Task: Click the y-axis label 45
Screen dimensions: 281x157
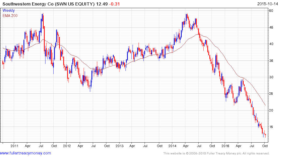Action: (271, 27)
